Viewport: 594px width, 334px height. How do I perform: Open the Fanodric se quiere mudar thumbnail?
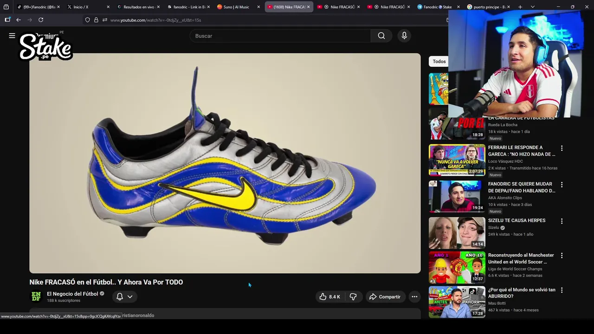point(457,196)
